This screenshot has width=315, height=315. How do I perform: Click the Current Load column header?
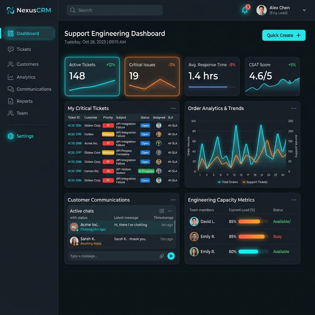(x=242, y=210)
